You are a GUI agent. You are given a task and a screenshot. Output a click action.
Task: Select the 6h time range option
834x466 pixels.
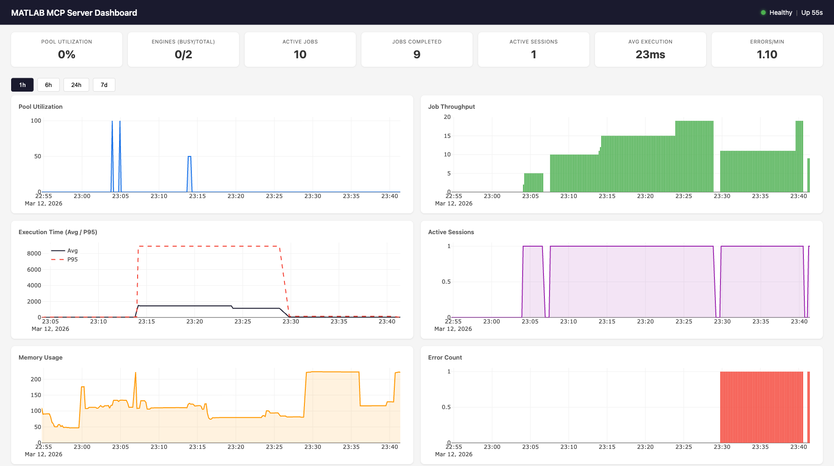point(48,85)
